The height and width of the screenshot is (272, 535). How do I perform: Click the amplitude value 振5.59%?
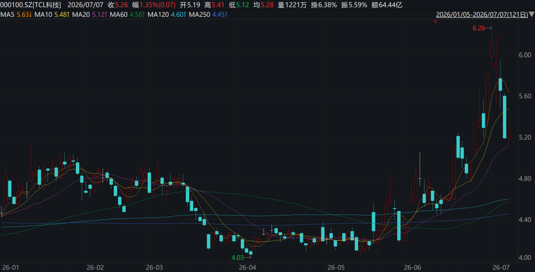point(354,5)
